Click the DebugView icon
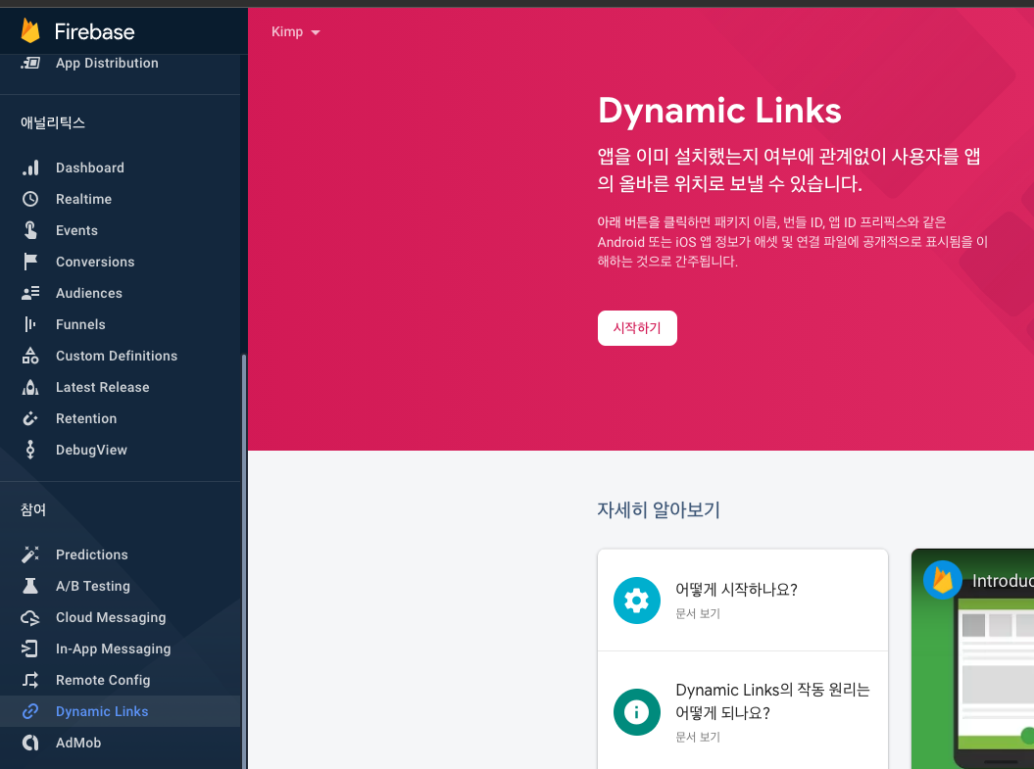The image size is (1034, 769). pyautogui.click(x=30, y=450)
